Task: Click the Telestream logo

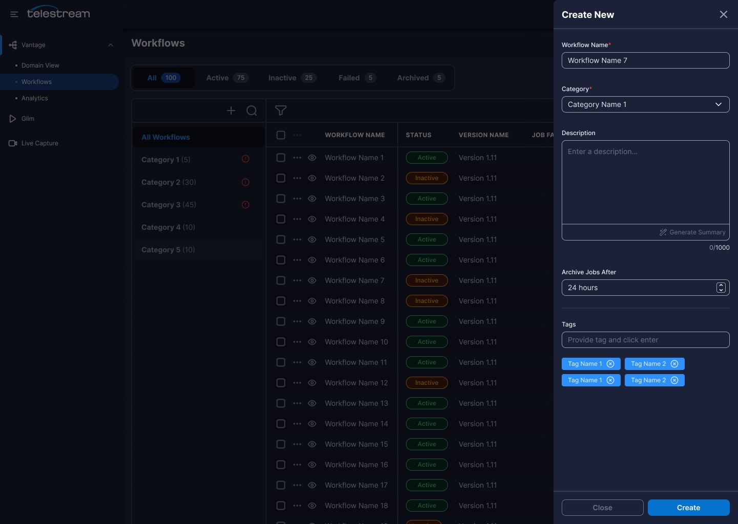Action: pos(58,13)
